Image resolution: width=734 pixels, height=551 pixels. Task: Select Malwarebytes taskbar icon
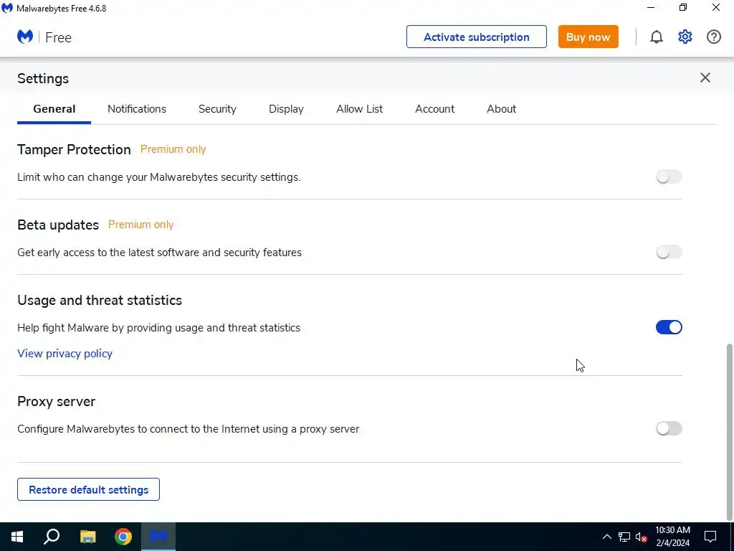[158, 537]
